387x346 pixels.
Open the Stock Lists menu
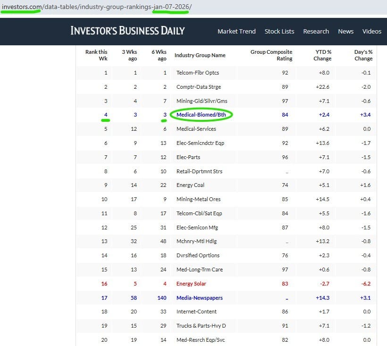tap(279, 31)
